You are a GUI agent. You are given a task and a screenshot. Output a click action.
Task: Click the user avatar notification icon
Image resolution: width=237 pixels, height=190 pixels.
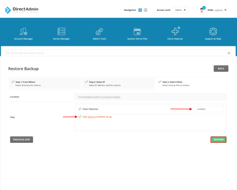point(202,10)
